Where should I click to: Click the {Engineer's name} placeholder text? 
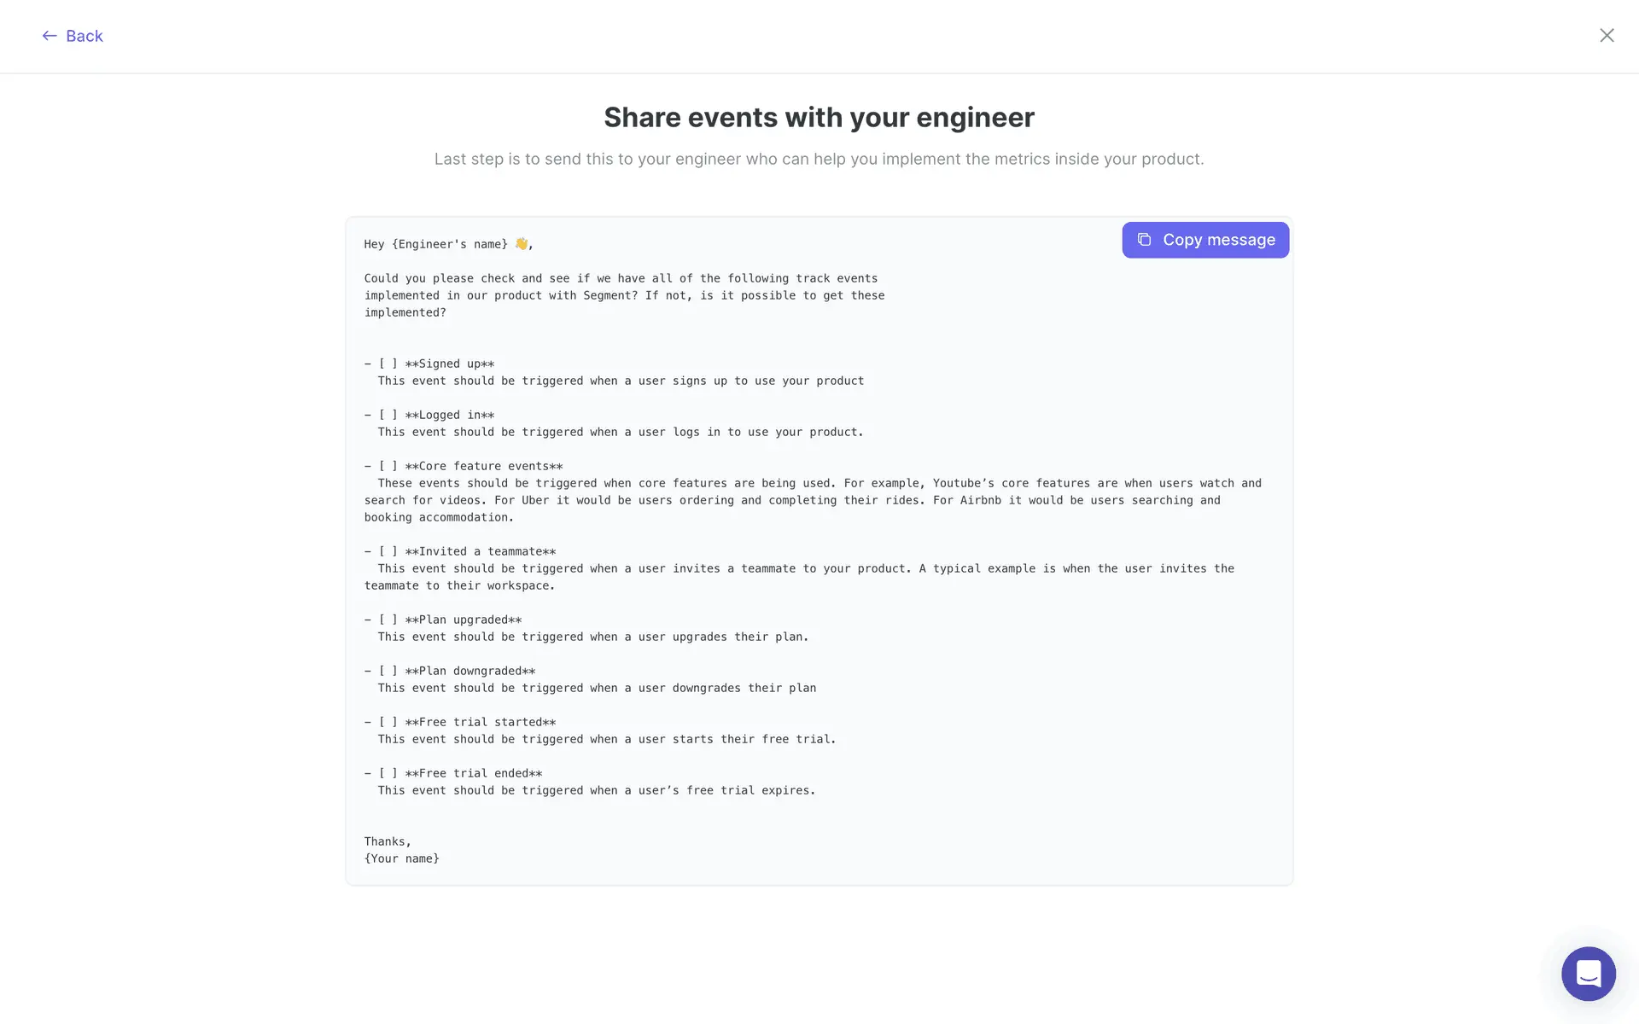(x=449, y=244)
